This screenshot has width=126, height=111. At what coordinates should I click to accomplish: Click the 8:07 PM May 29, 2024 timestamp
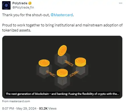coord(19,108)
